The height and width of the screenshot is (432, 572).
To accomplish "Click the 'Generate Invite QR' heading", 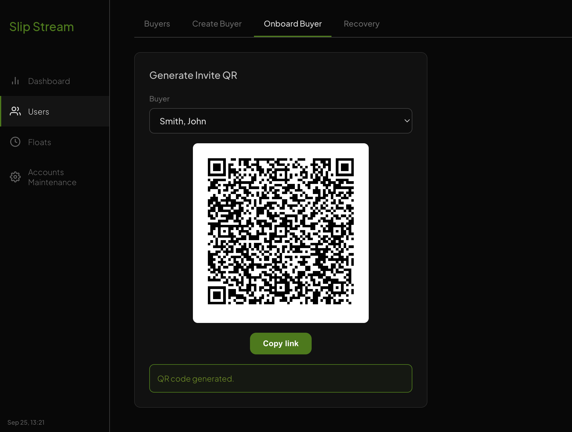I will click(193, 75).
